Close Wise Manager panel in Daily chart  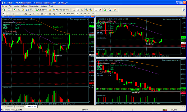pos(179,60)
